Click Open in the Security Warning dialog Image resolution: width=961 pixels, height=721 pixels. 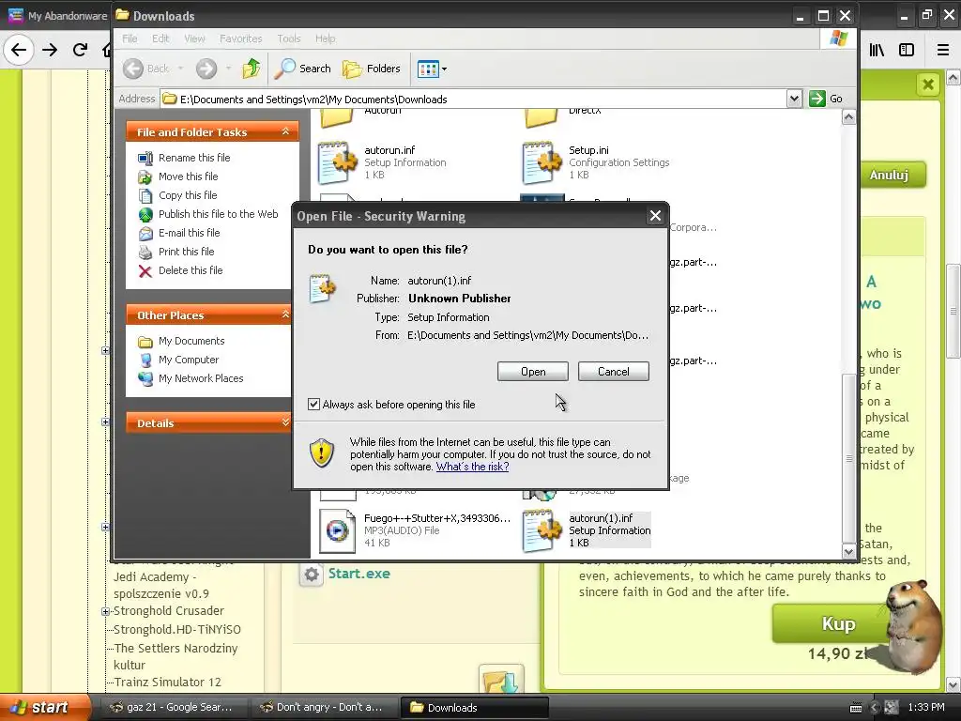tap(533, 372)
